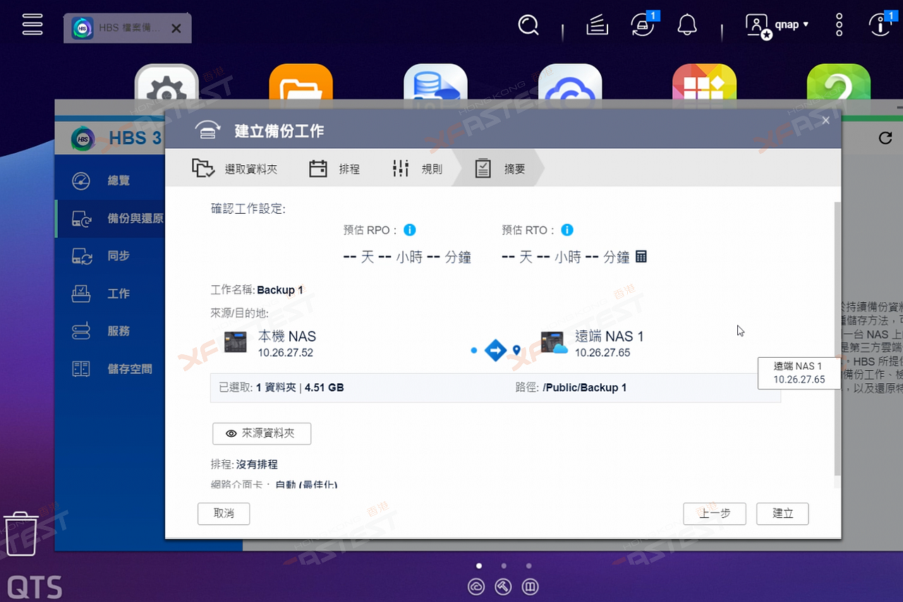
Task: Open myQNAPcloud desktop icon
Action: (x=570, y=85)
